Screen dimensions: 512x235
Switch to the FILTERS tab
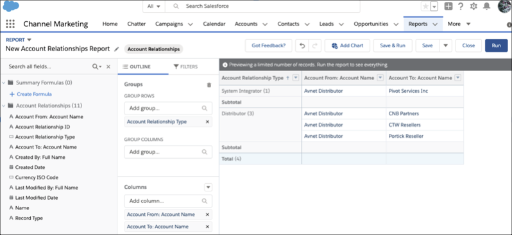pos(185,67)
